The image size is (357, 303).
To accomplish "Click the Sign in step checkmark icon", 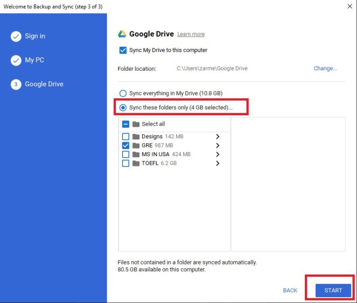I will [x=16, y=36].
